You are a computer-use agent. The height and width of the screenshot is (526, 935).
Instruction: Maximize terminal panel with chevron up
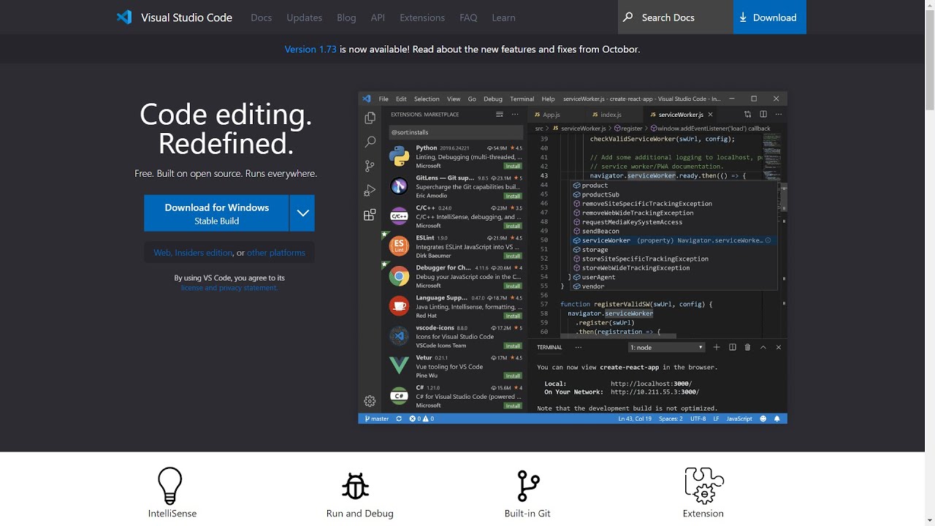tap(763, 348)
